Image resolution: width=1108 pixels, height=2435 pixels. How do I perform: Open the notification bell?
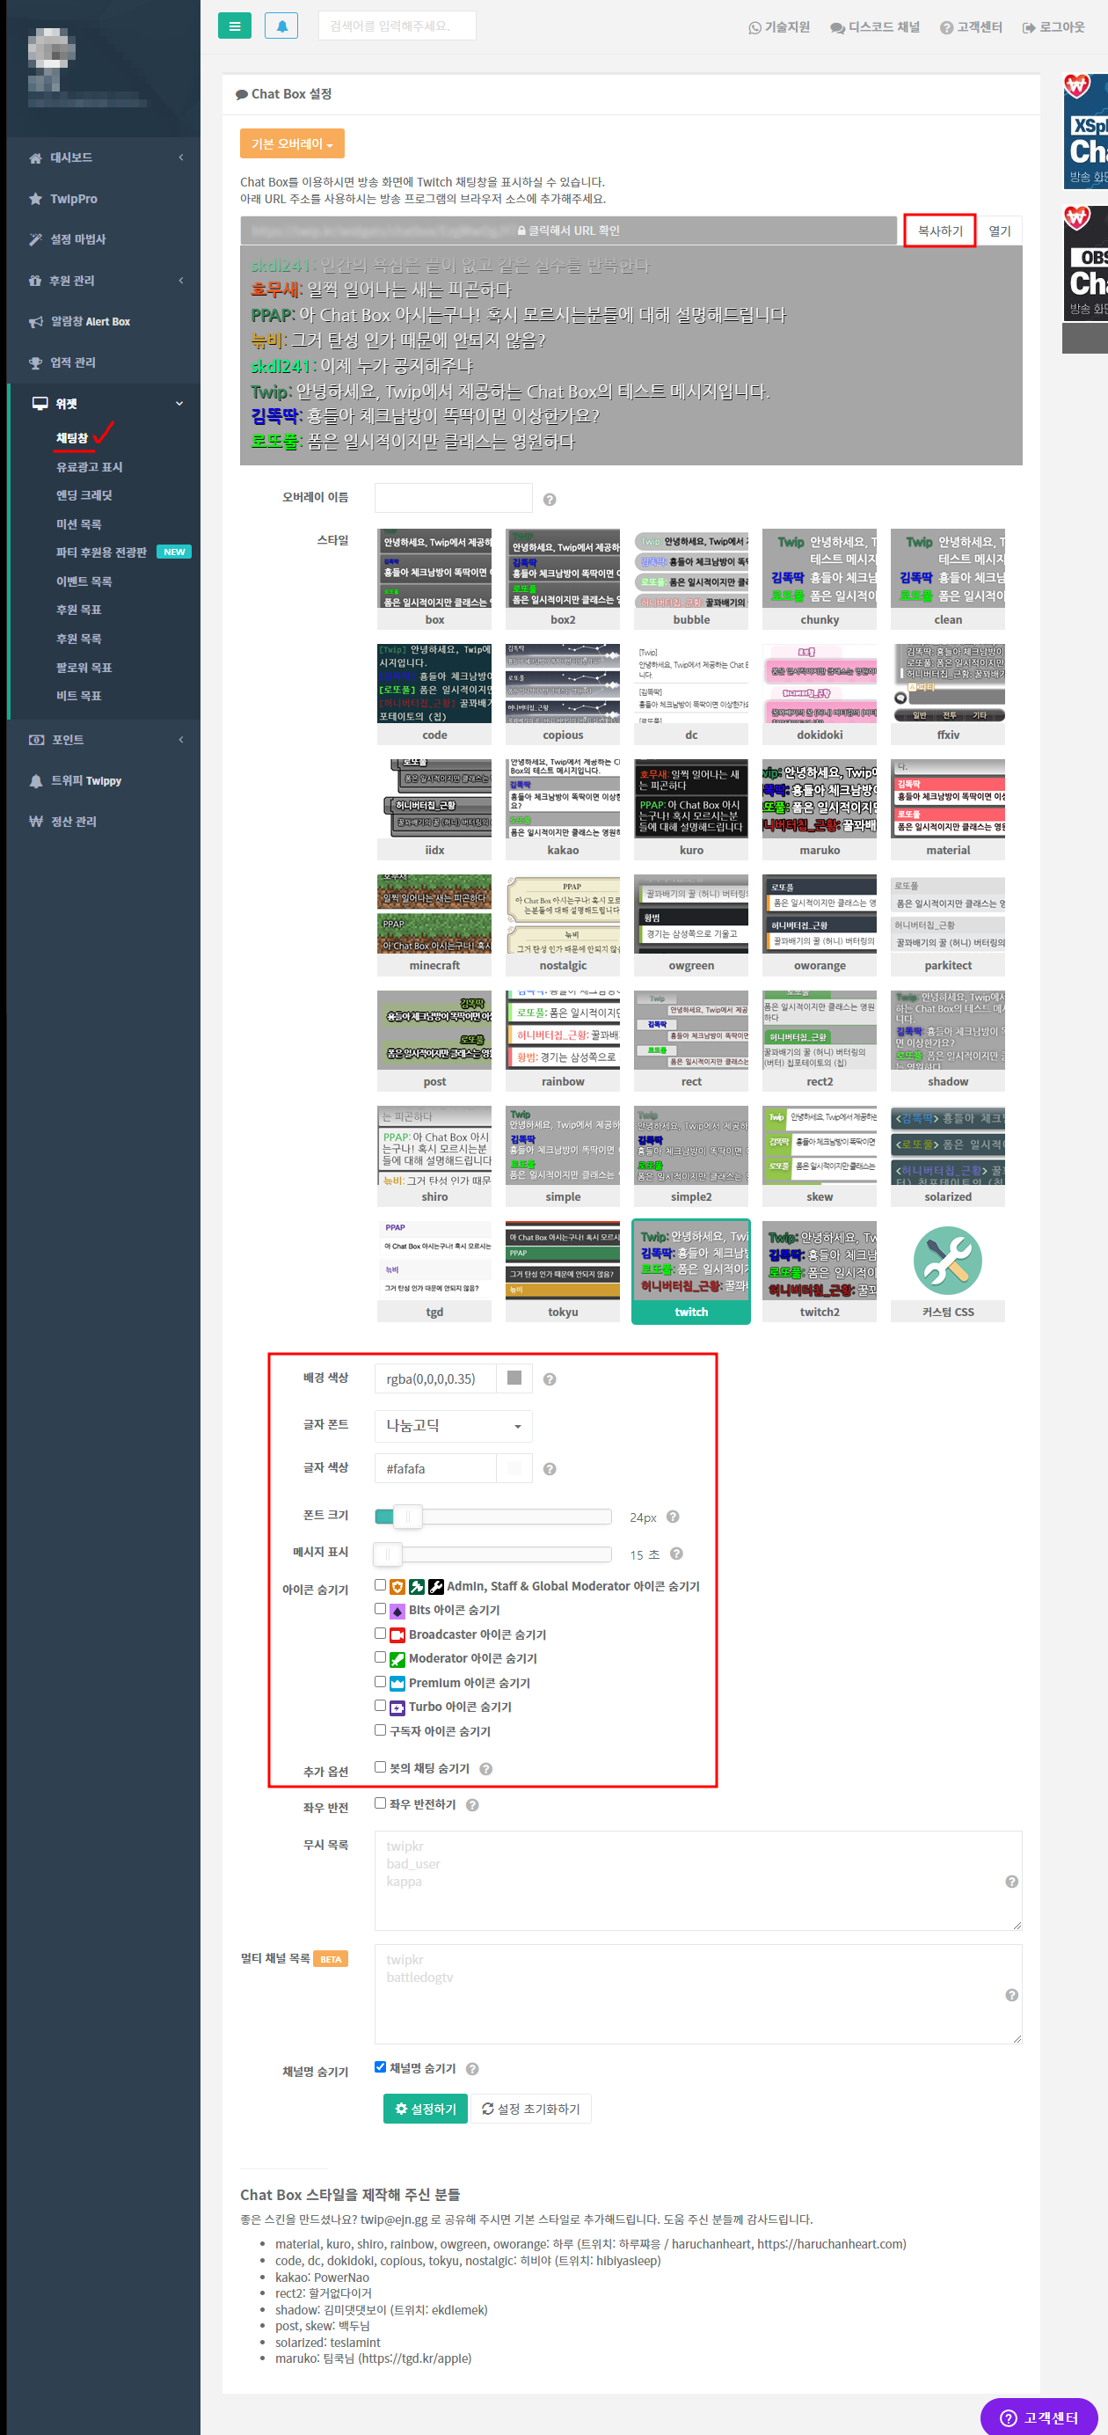[281, 26]
